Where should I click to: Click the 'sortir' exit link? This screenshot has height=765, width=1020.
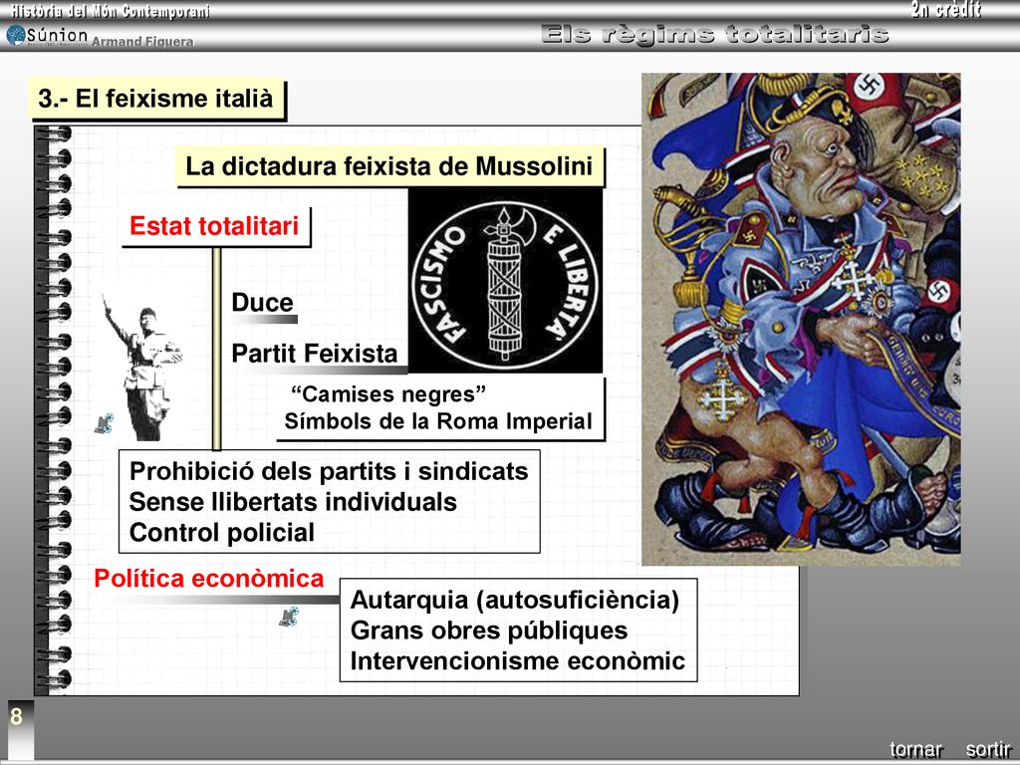point(988,749)
